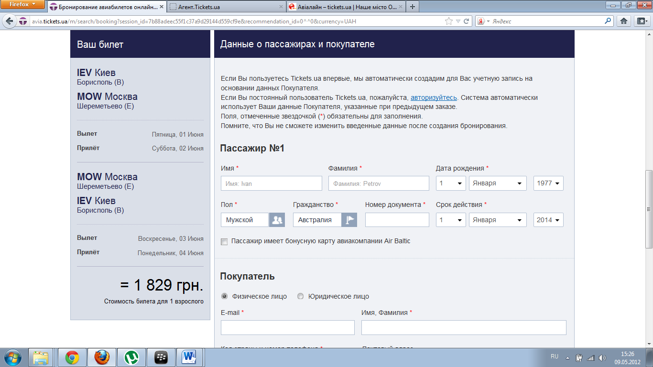Screen dimensions: 653x367
Task: Launch Google Chrome from the taskbar
Action: point(72,357)
